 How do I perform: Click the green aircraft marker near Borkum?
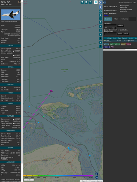click(x=43, y=116)
